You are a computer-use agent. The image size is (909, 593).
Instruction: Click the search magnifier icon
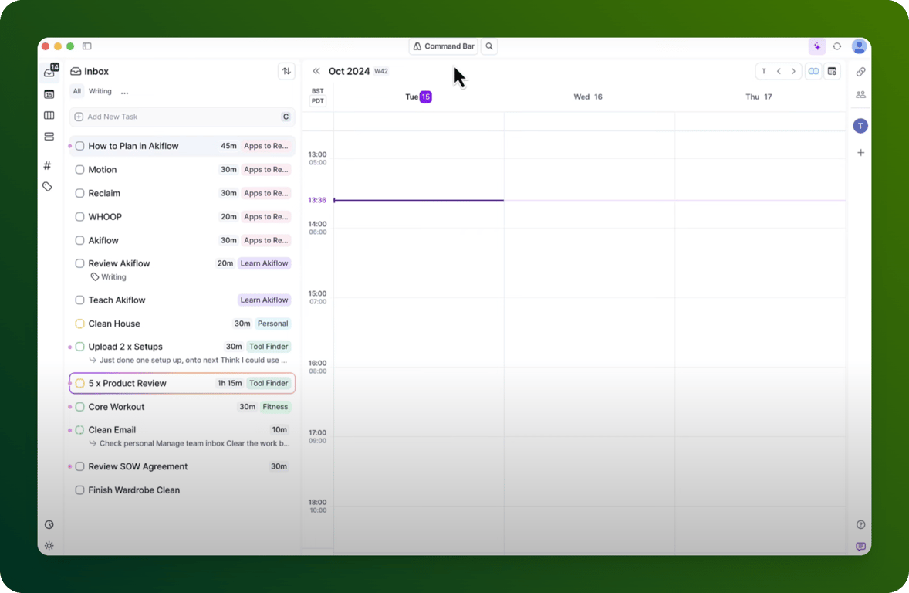489,46
